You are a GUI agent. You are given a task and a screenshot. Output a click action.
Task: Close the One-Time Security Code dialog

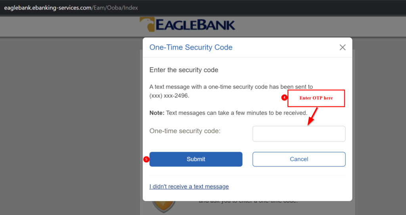coord(342,48)
